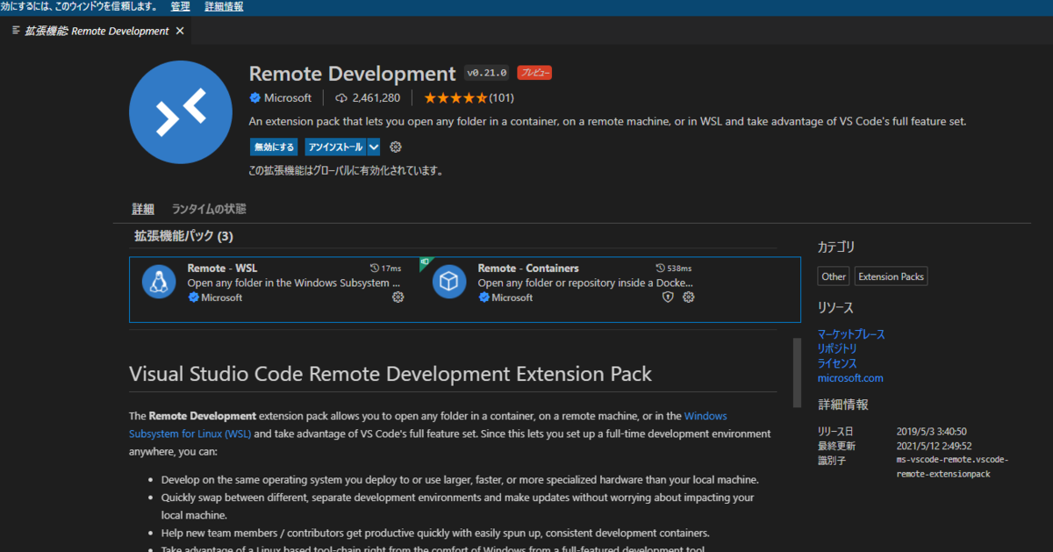The width and height of the screenshot is (1053, 552).
Task: Click the 538ms activation time indicator
Action: [x=674, y=268]
